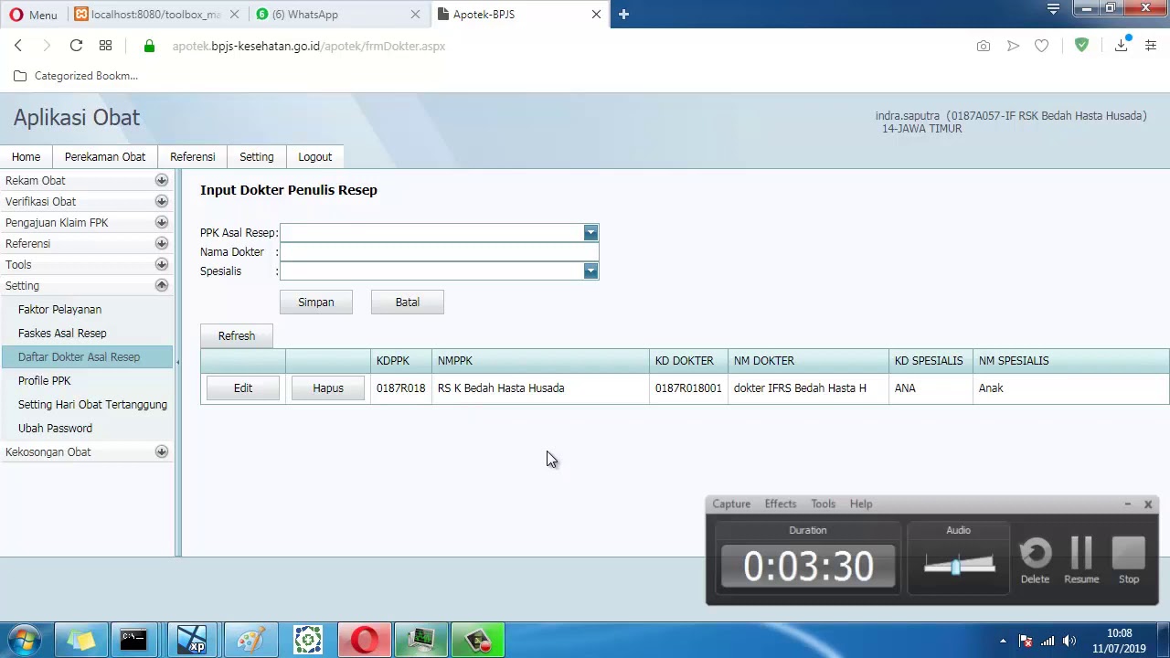Open the command prompt from taskbar
1170x658 pixels.
pos(133,640)
